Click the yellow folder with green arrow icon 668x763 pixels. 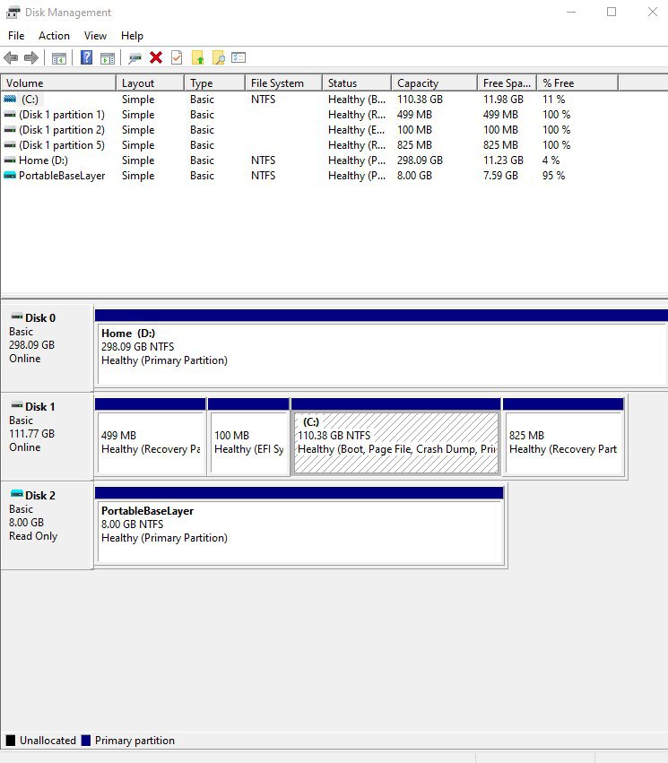click(x=197, y=58)
